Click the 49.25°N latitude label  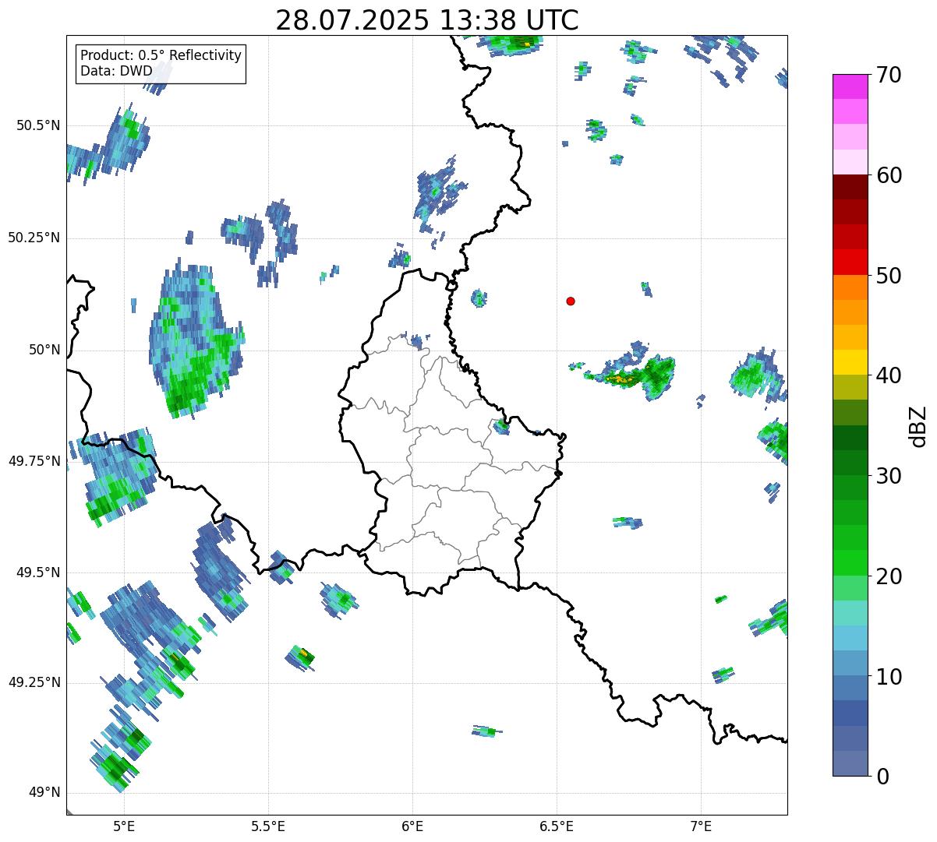coord(34,682)
